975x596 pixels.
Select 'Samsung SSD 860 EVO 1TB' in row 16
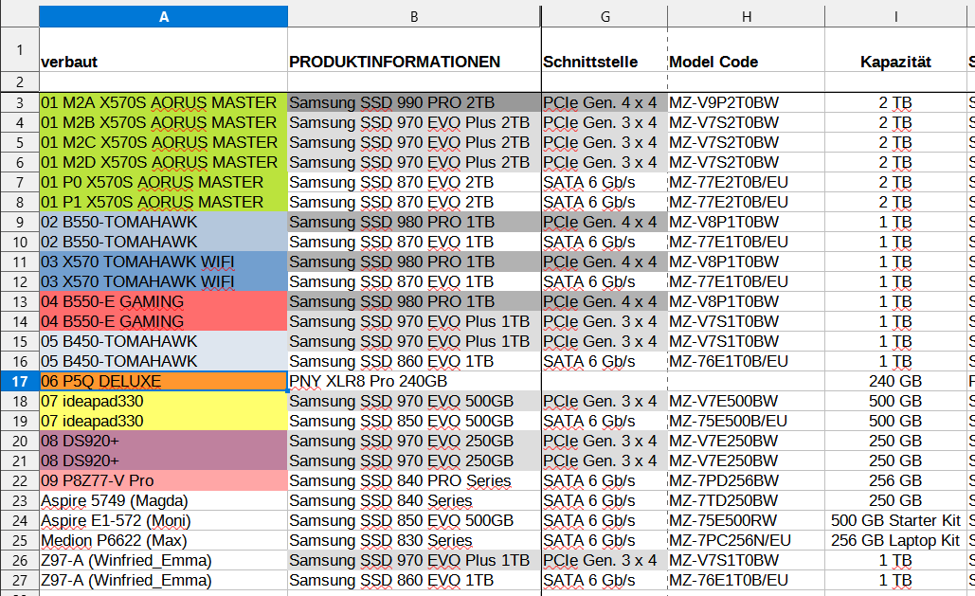pyautogui.click(x=414, y=361)
